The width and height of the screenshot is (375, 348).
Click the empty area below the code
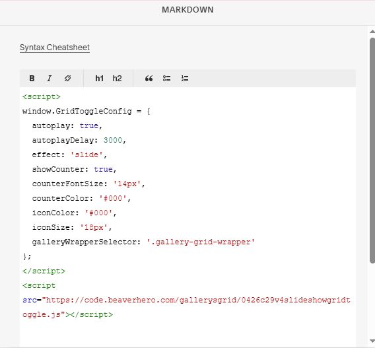tap(187, 333)
